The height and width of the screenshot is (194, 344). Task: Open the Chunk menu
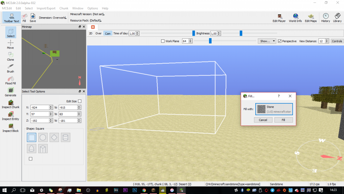click(x=64, y=8)
